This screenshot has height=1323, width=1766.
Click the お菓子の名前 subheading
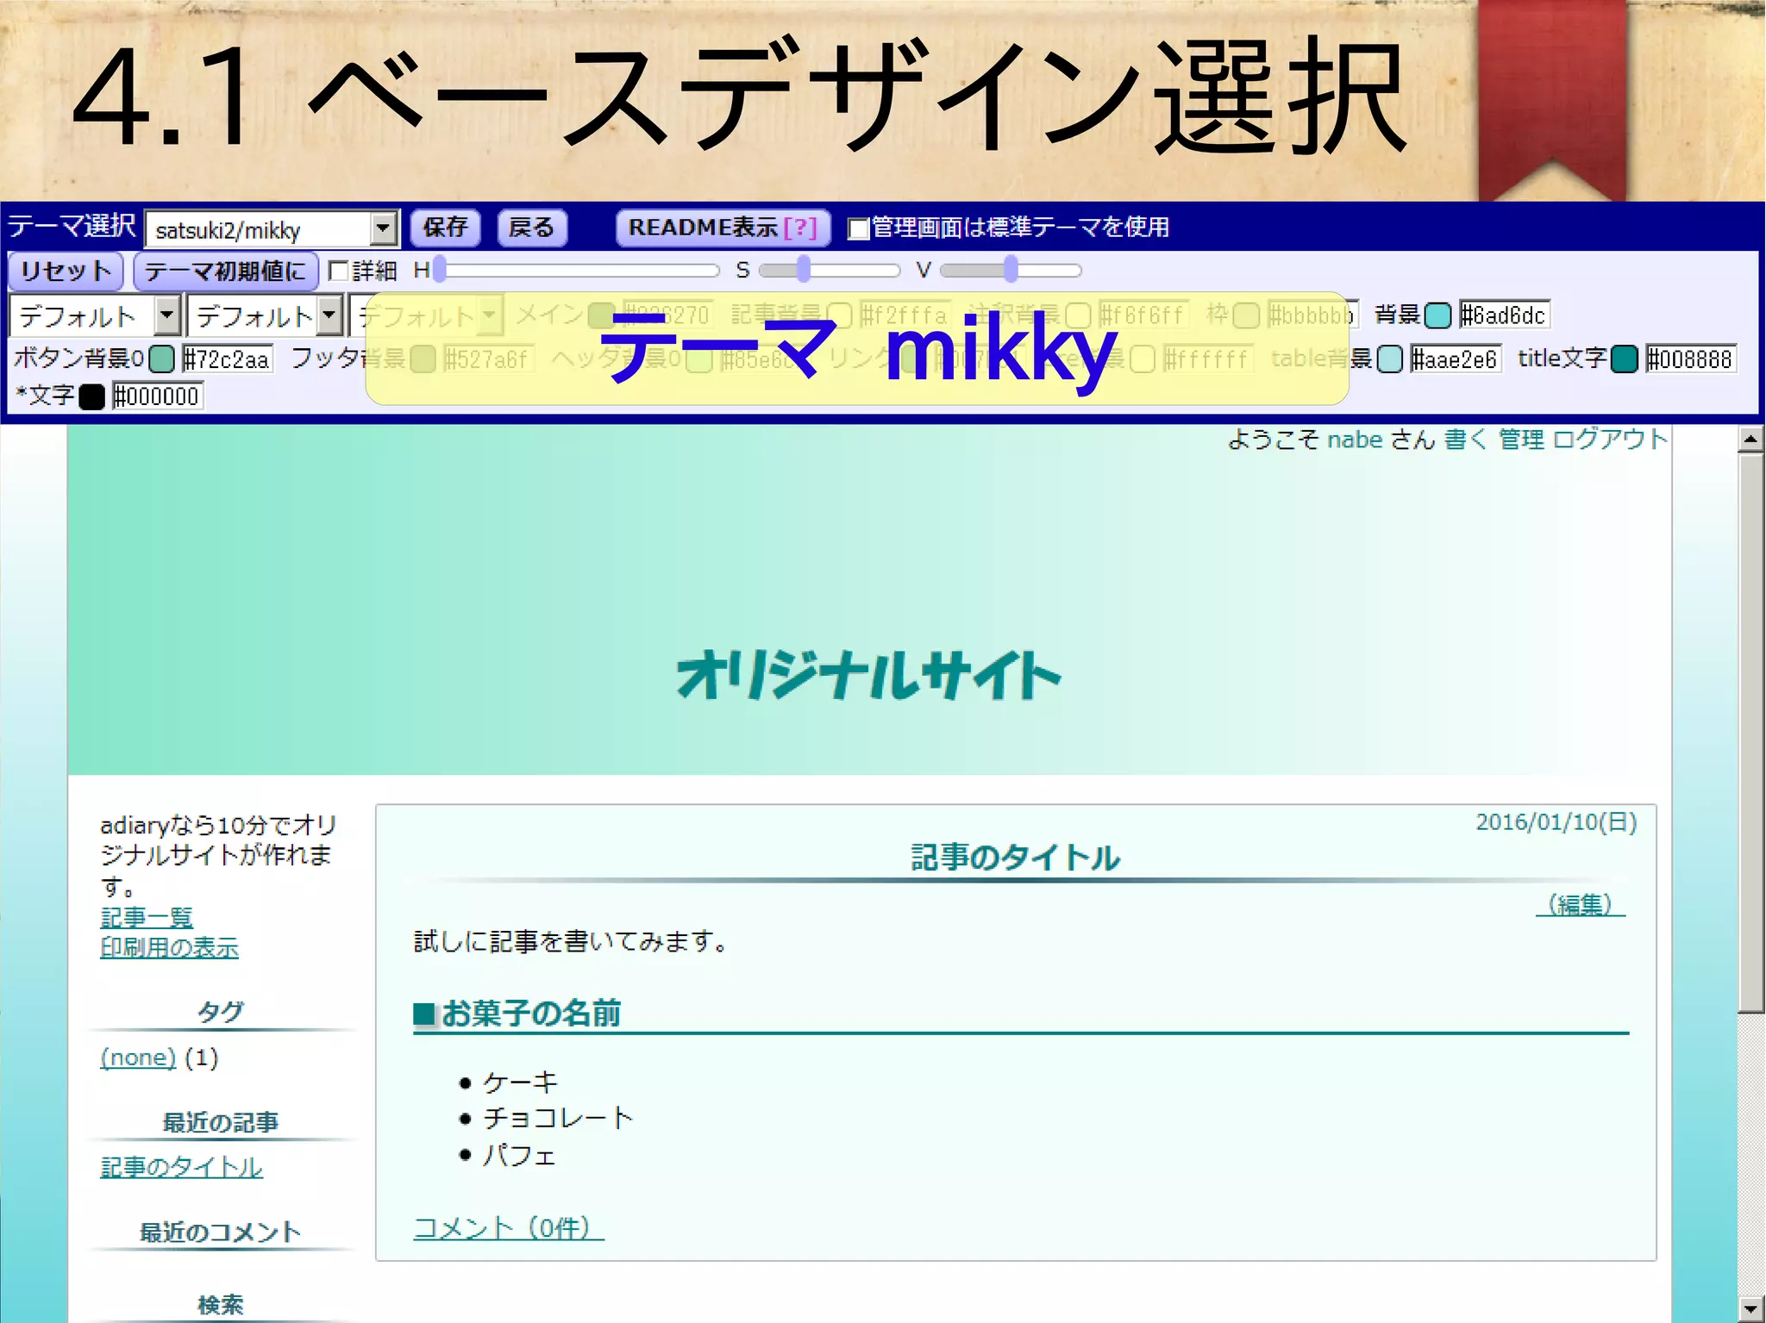[531, 1013]
